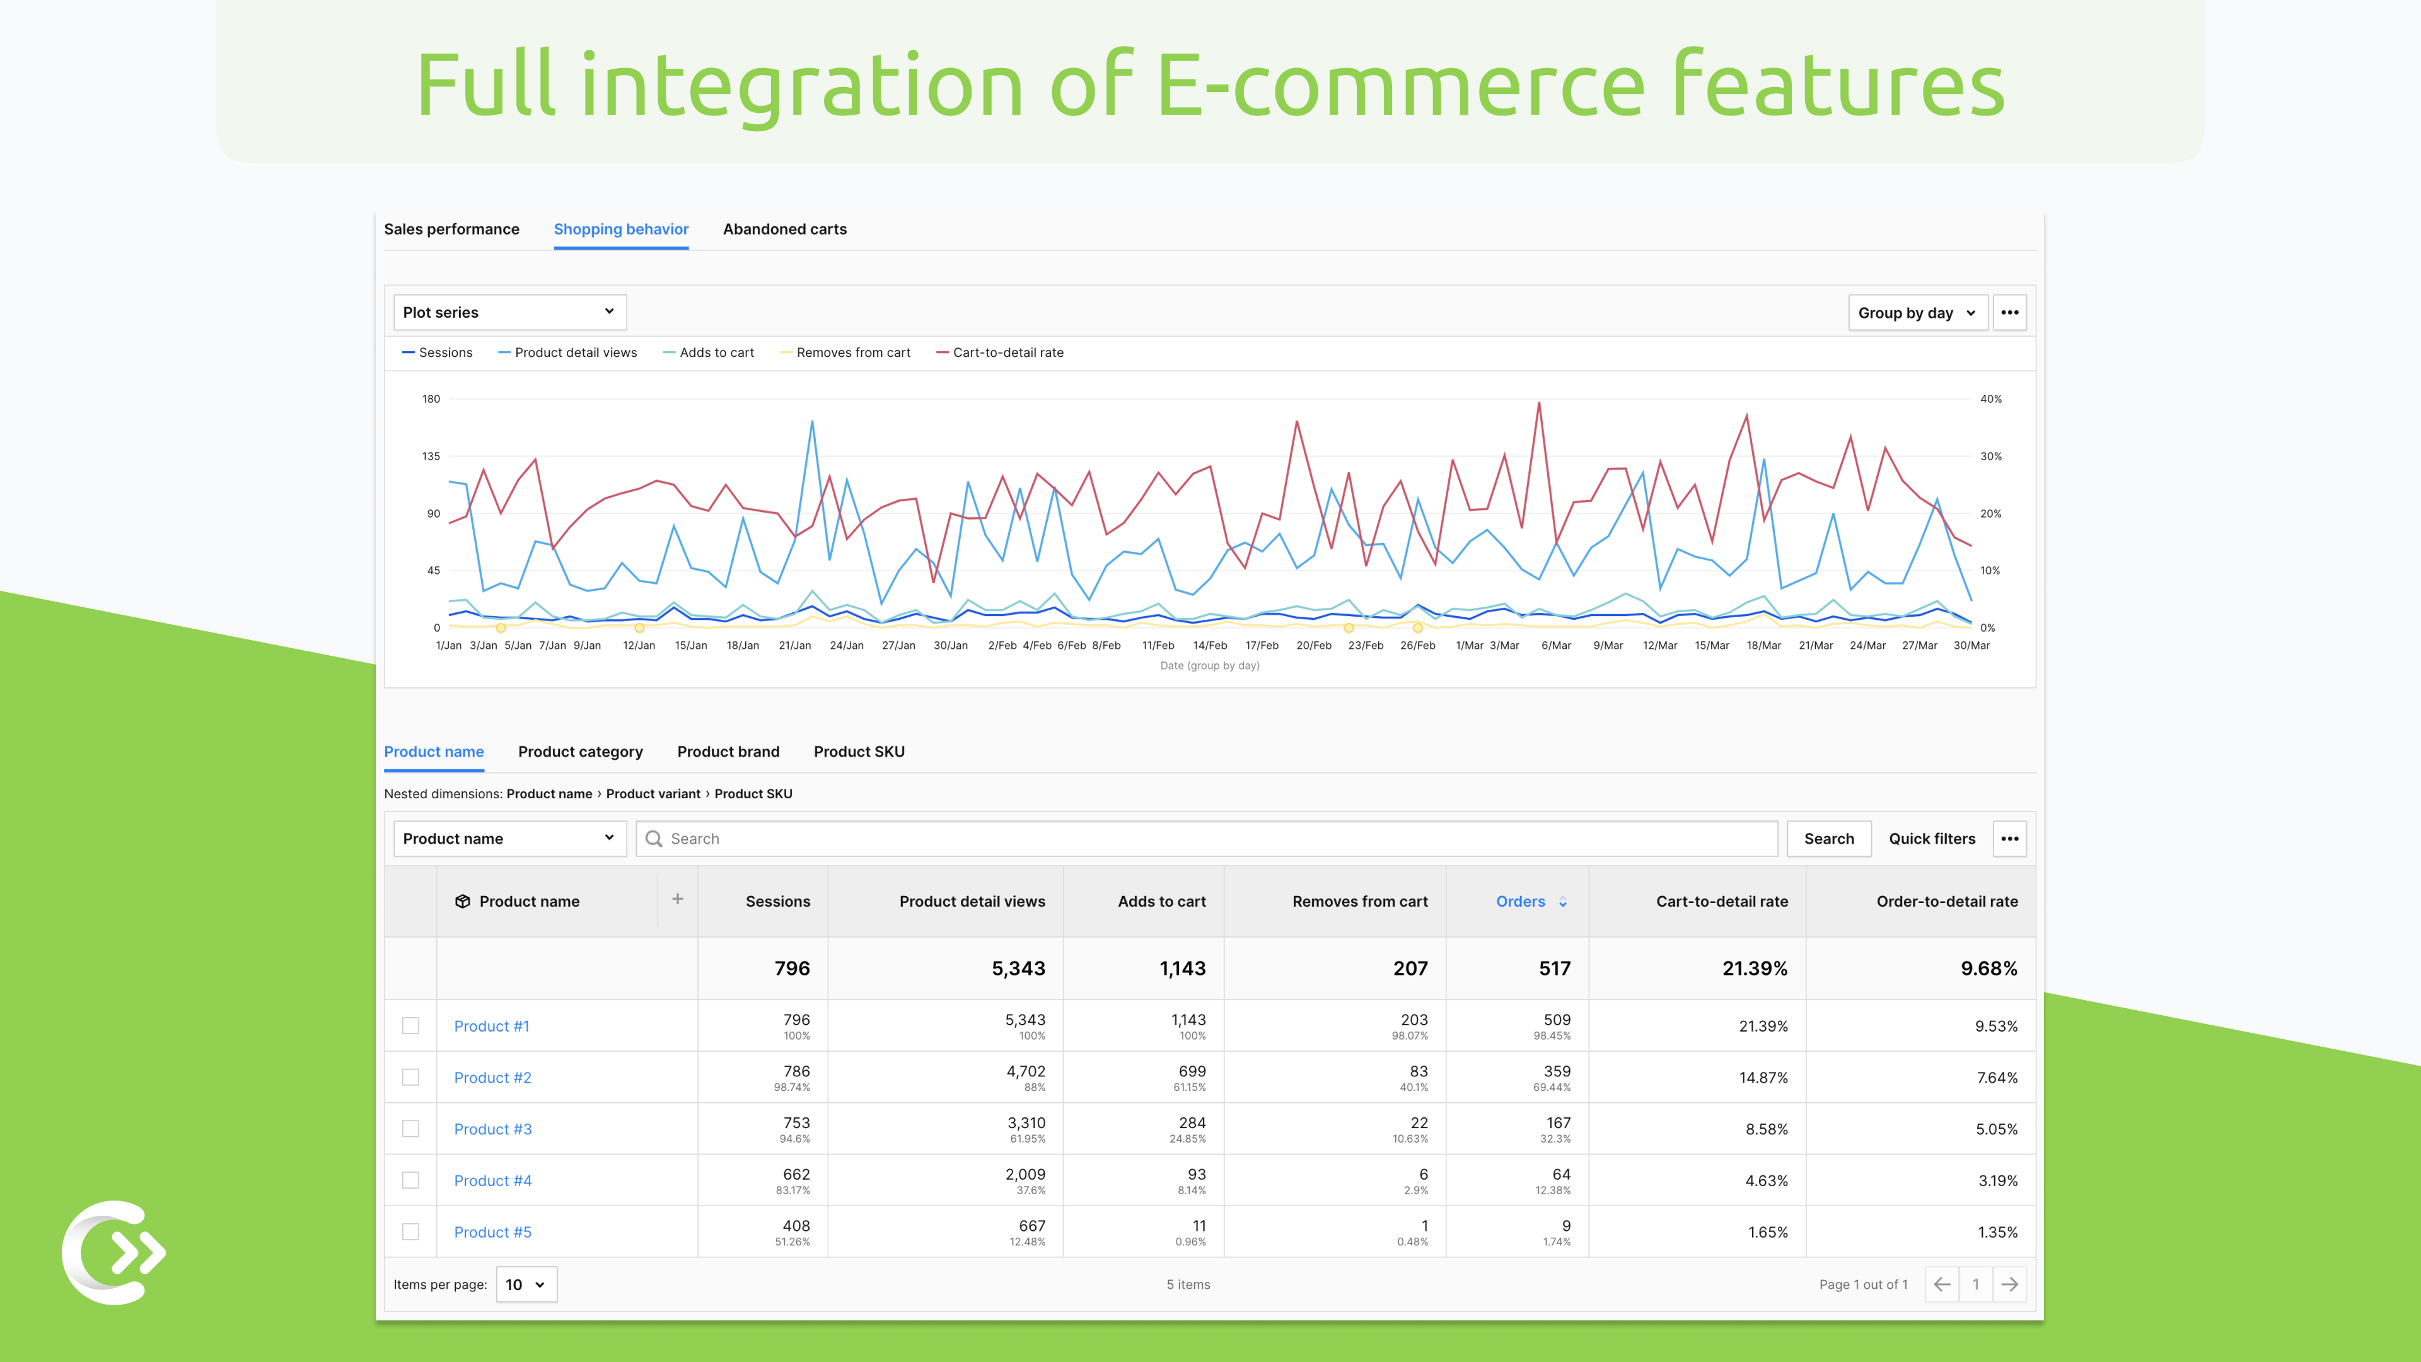Select the Product brand tab
The height and width of the screenshot is (1362, 2421).
click(728, 752)
